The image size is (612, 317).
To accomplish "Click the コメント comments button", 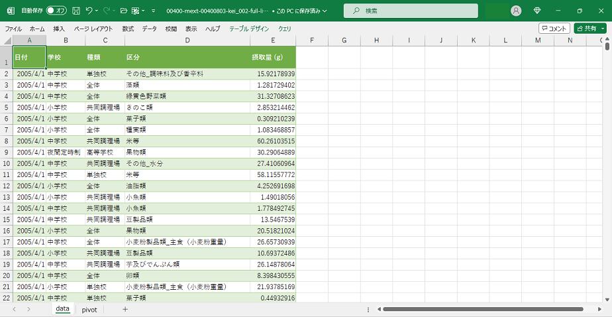I will (554, 29).
